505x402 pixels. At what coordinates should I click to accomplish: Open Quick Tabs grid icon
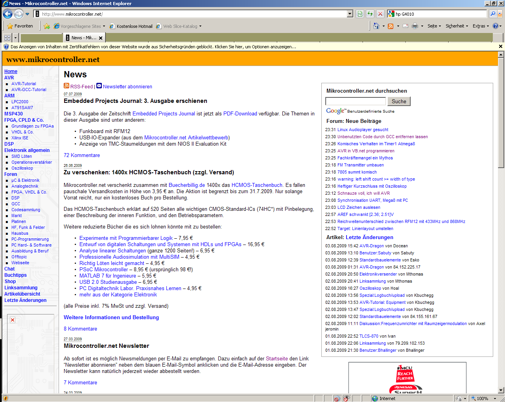coord(7,38)
